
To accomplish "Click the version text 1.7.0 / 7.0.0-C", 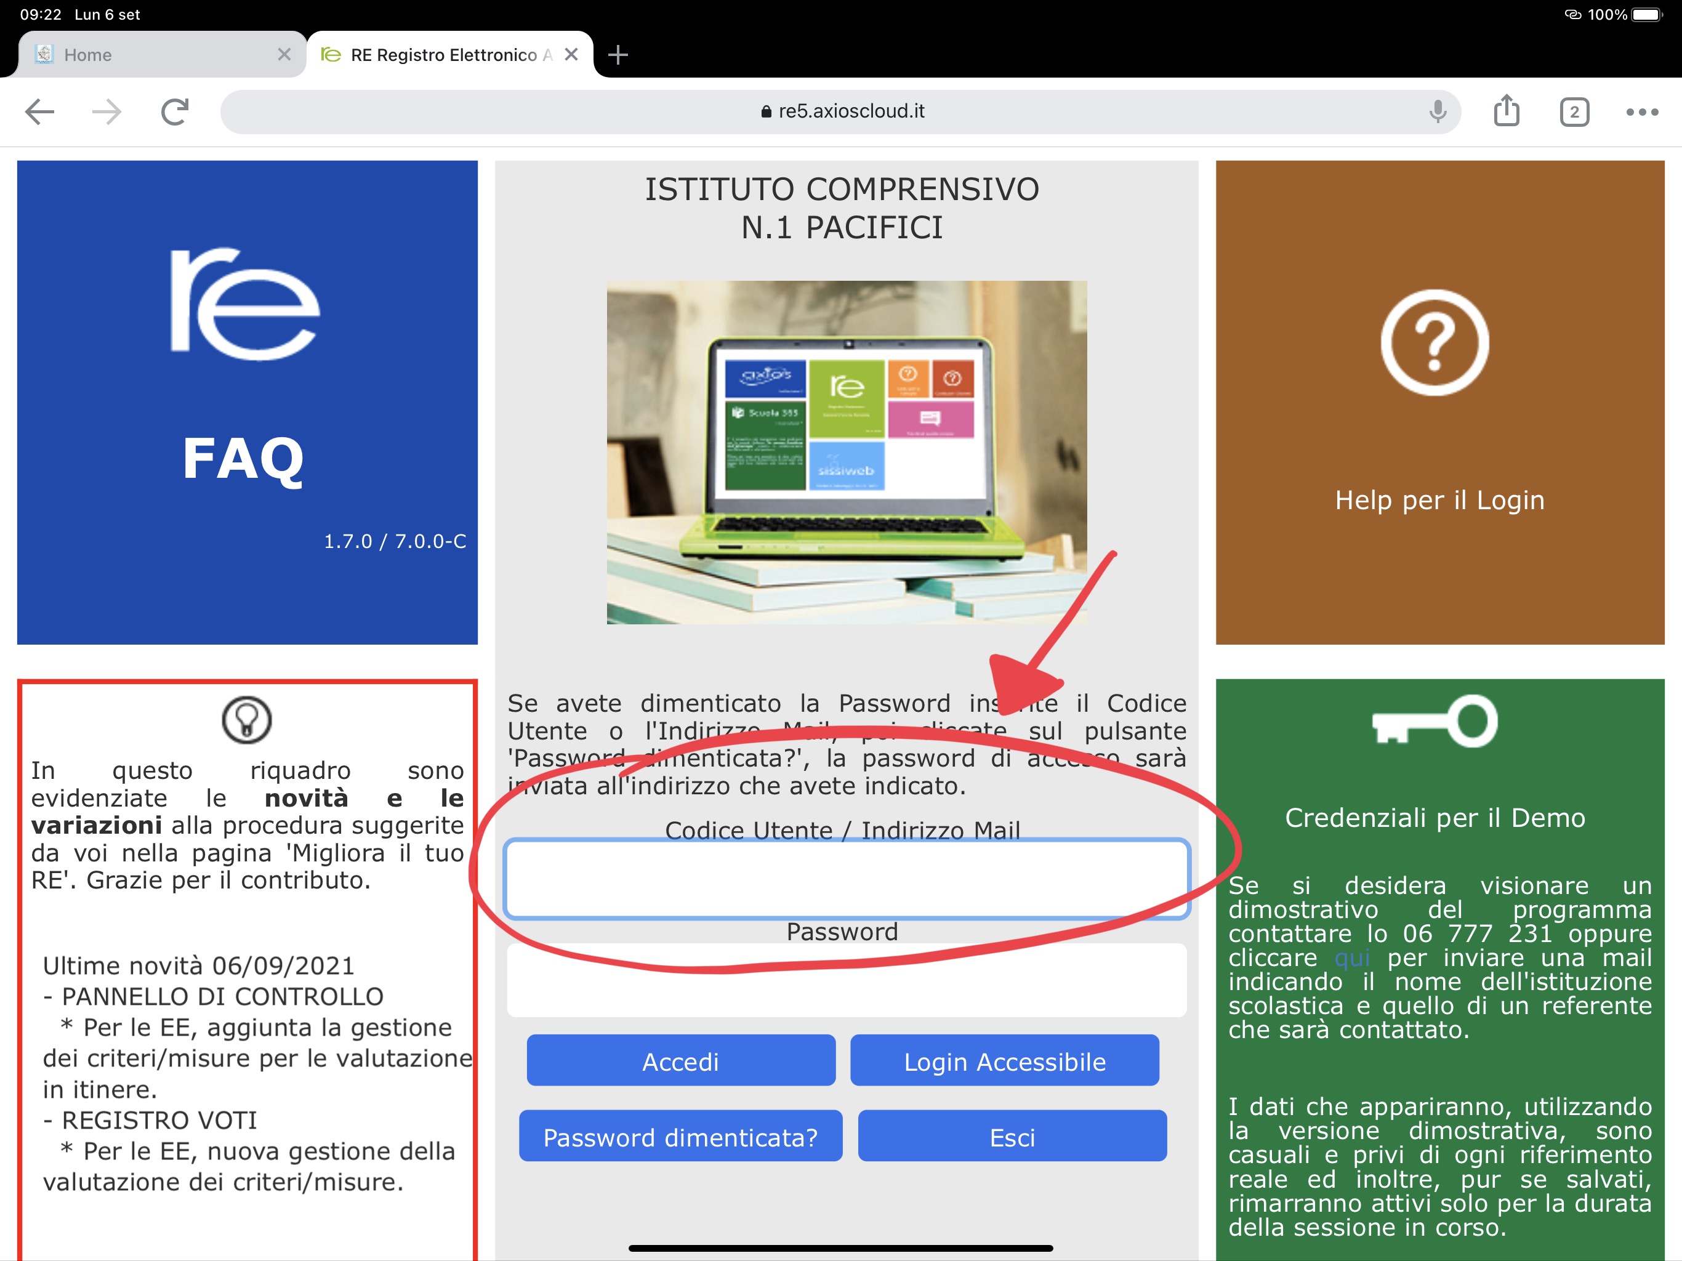I will 395,541.
